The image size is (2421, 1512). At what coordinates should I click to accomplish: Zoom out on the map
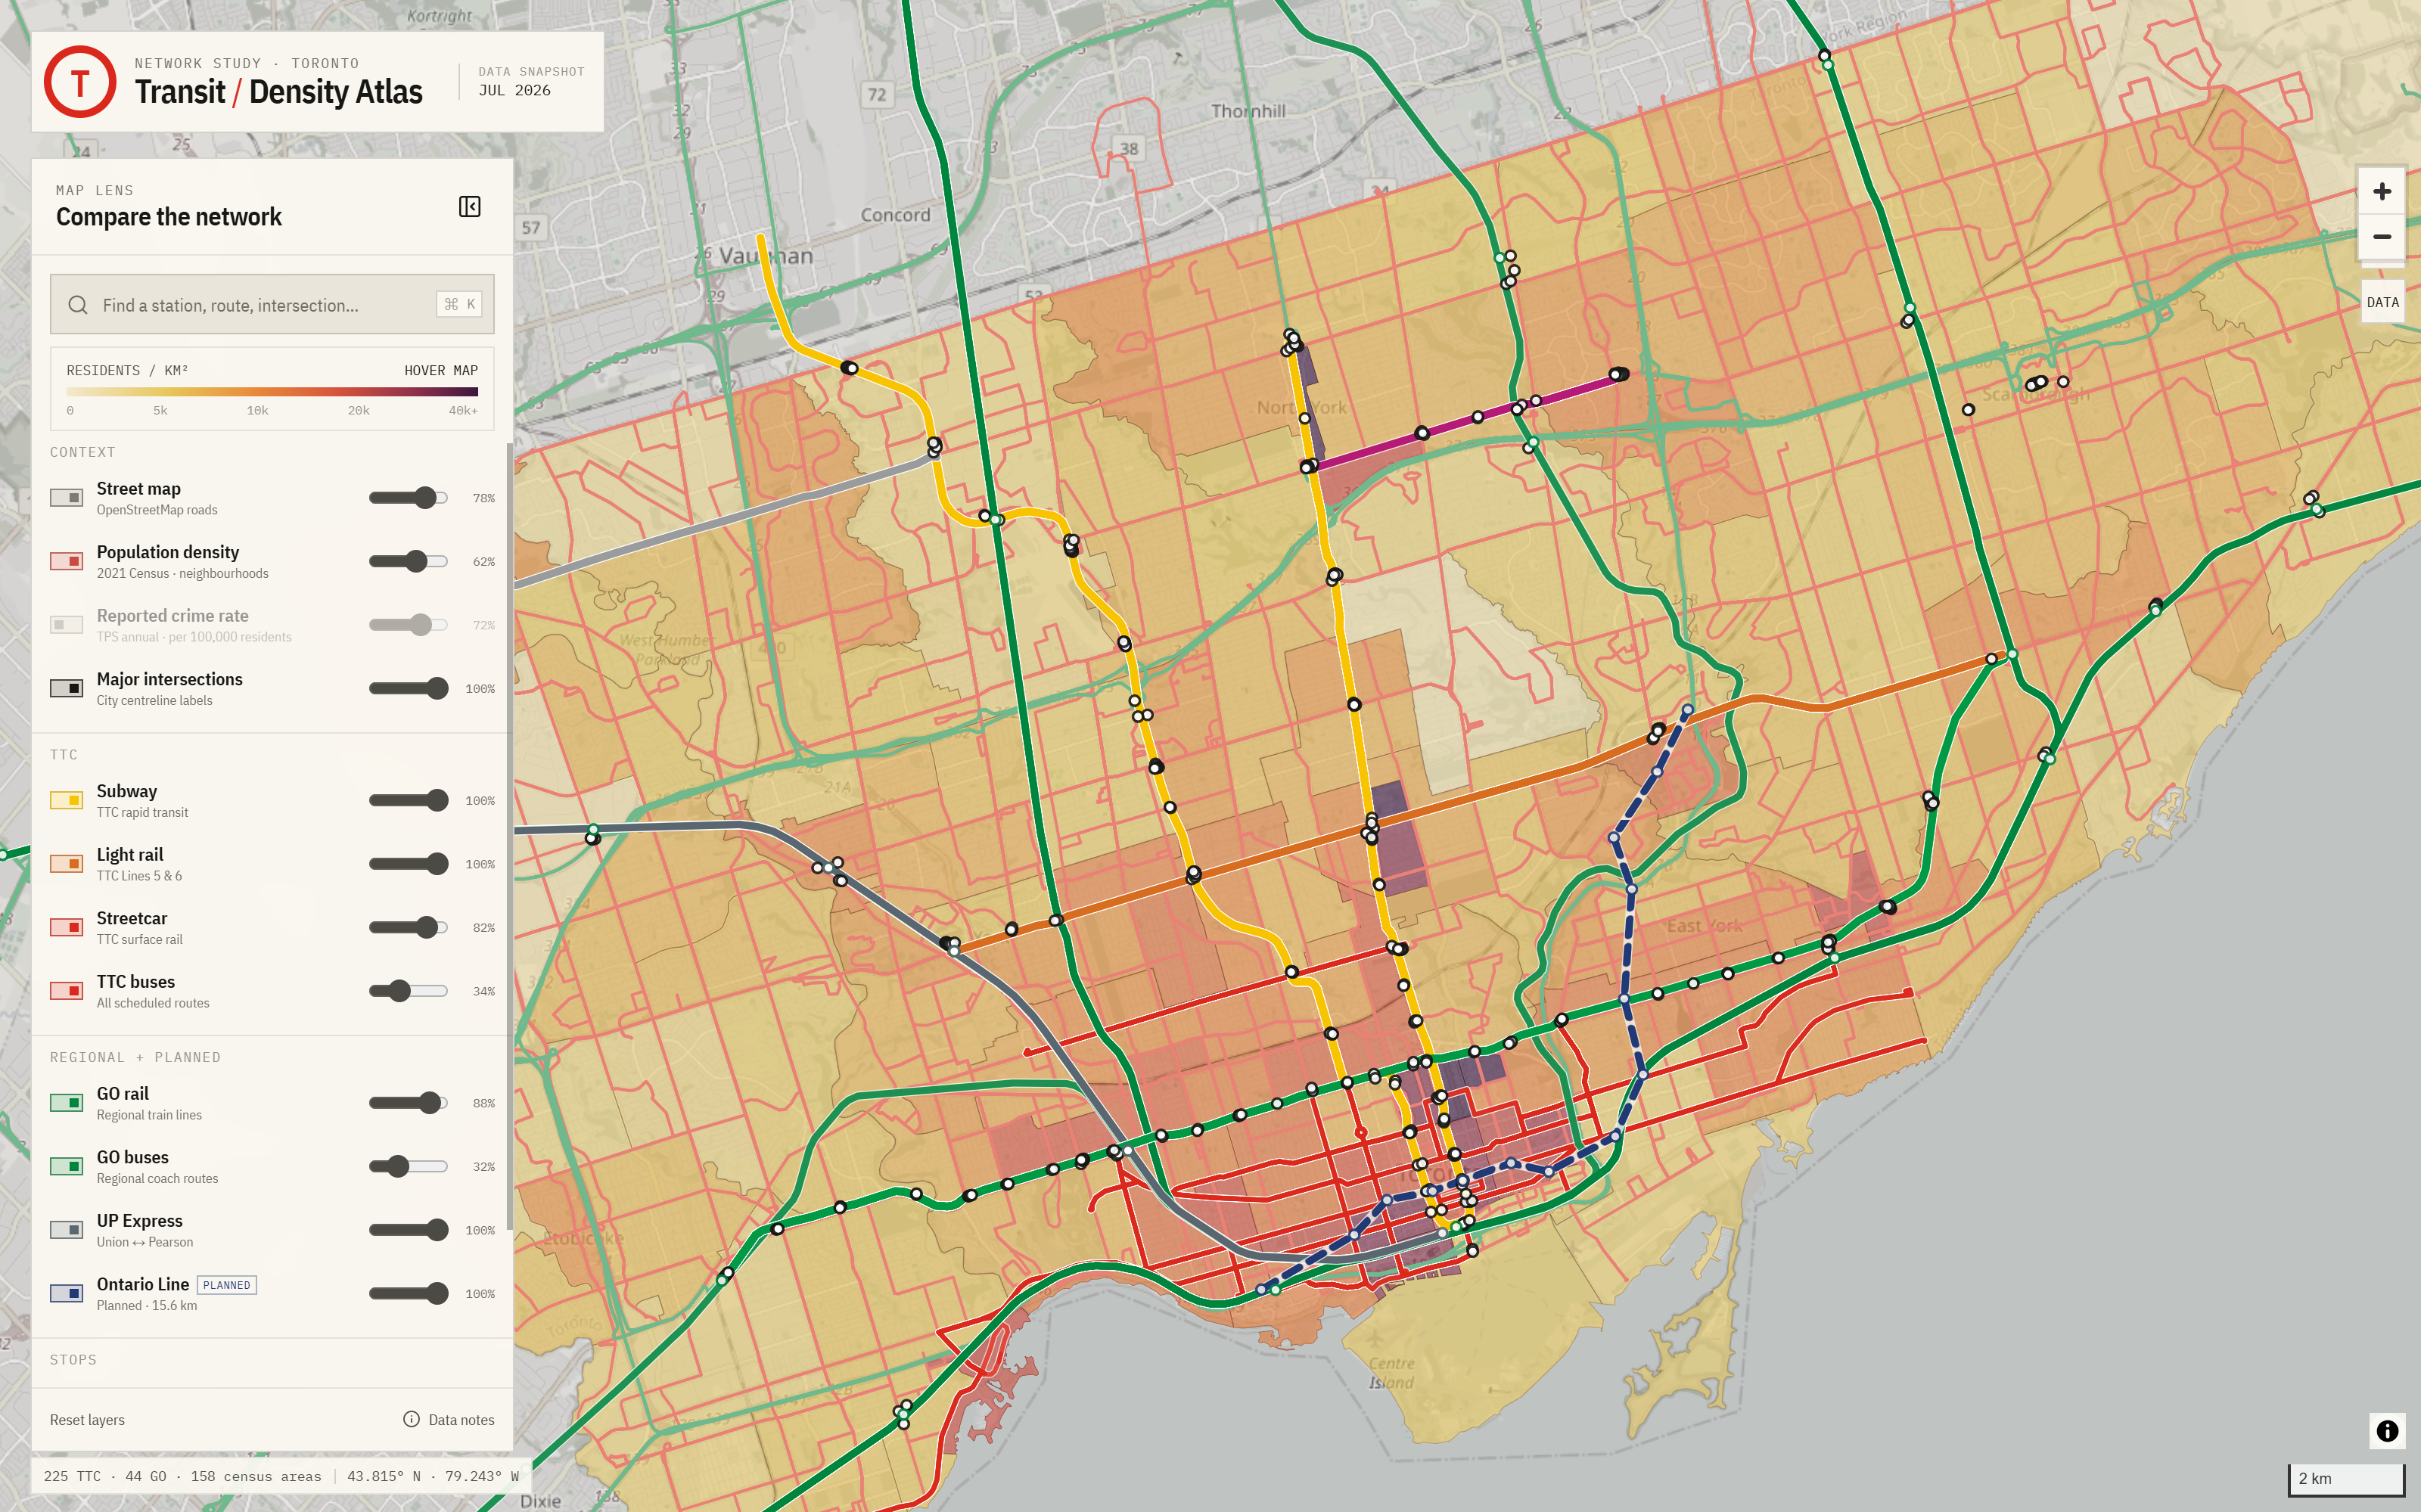pos(2381,237)
